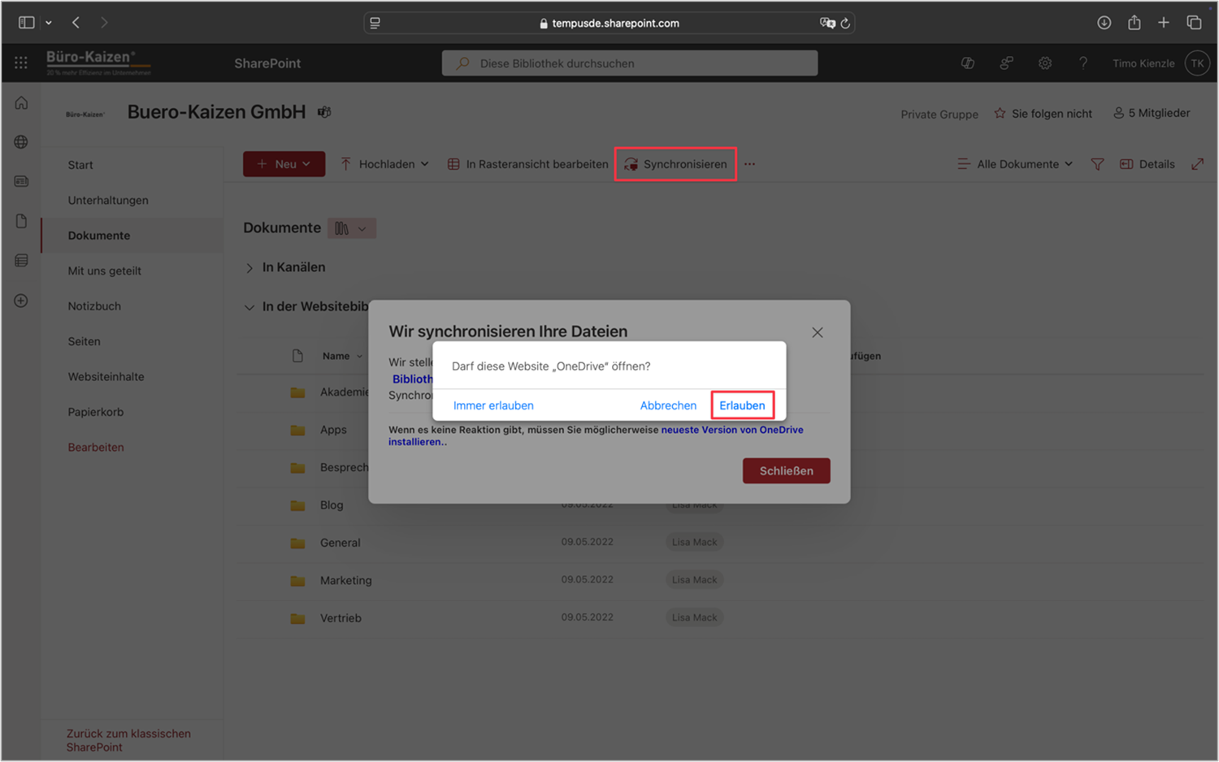Open the SharePoint app launcher grid
This screenshot has width=1219, height=762.
[21, 63]
